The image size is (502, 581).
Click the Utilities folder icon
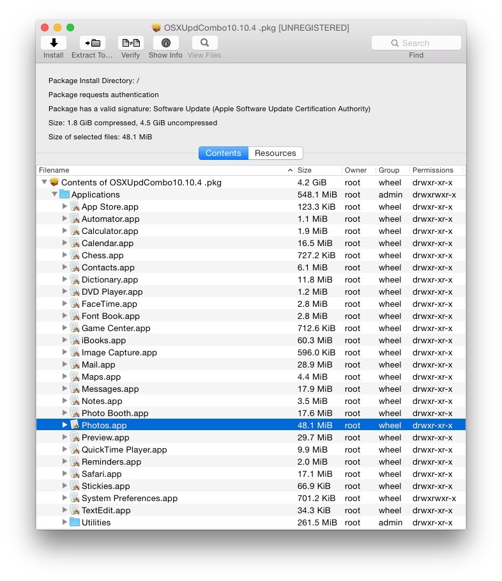pyautogui.click(x=75, y=522)
